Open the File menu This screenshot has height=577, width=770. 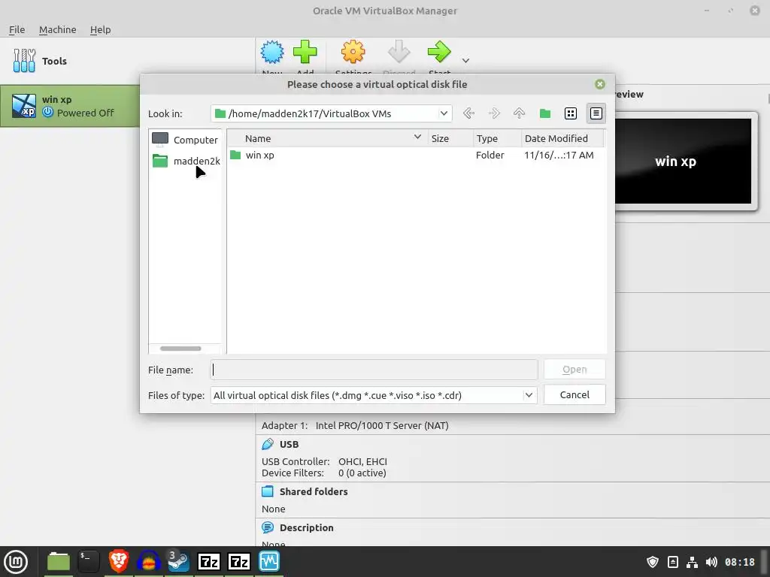click(x=17, y=29)
